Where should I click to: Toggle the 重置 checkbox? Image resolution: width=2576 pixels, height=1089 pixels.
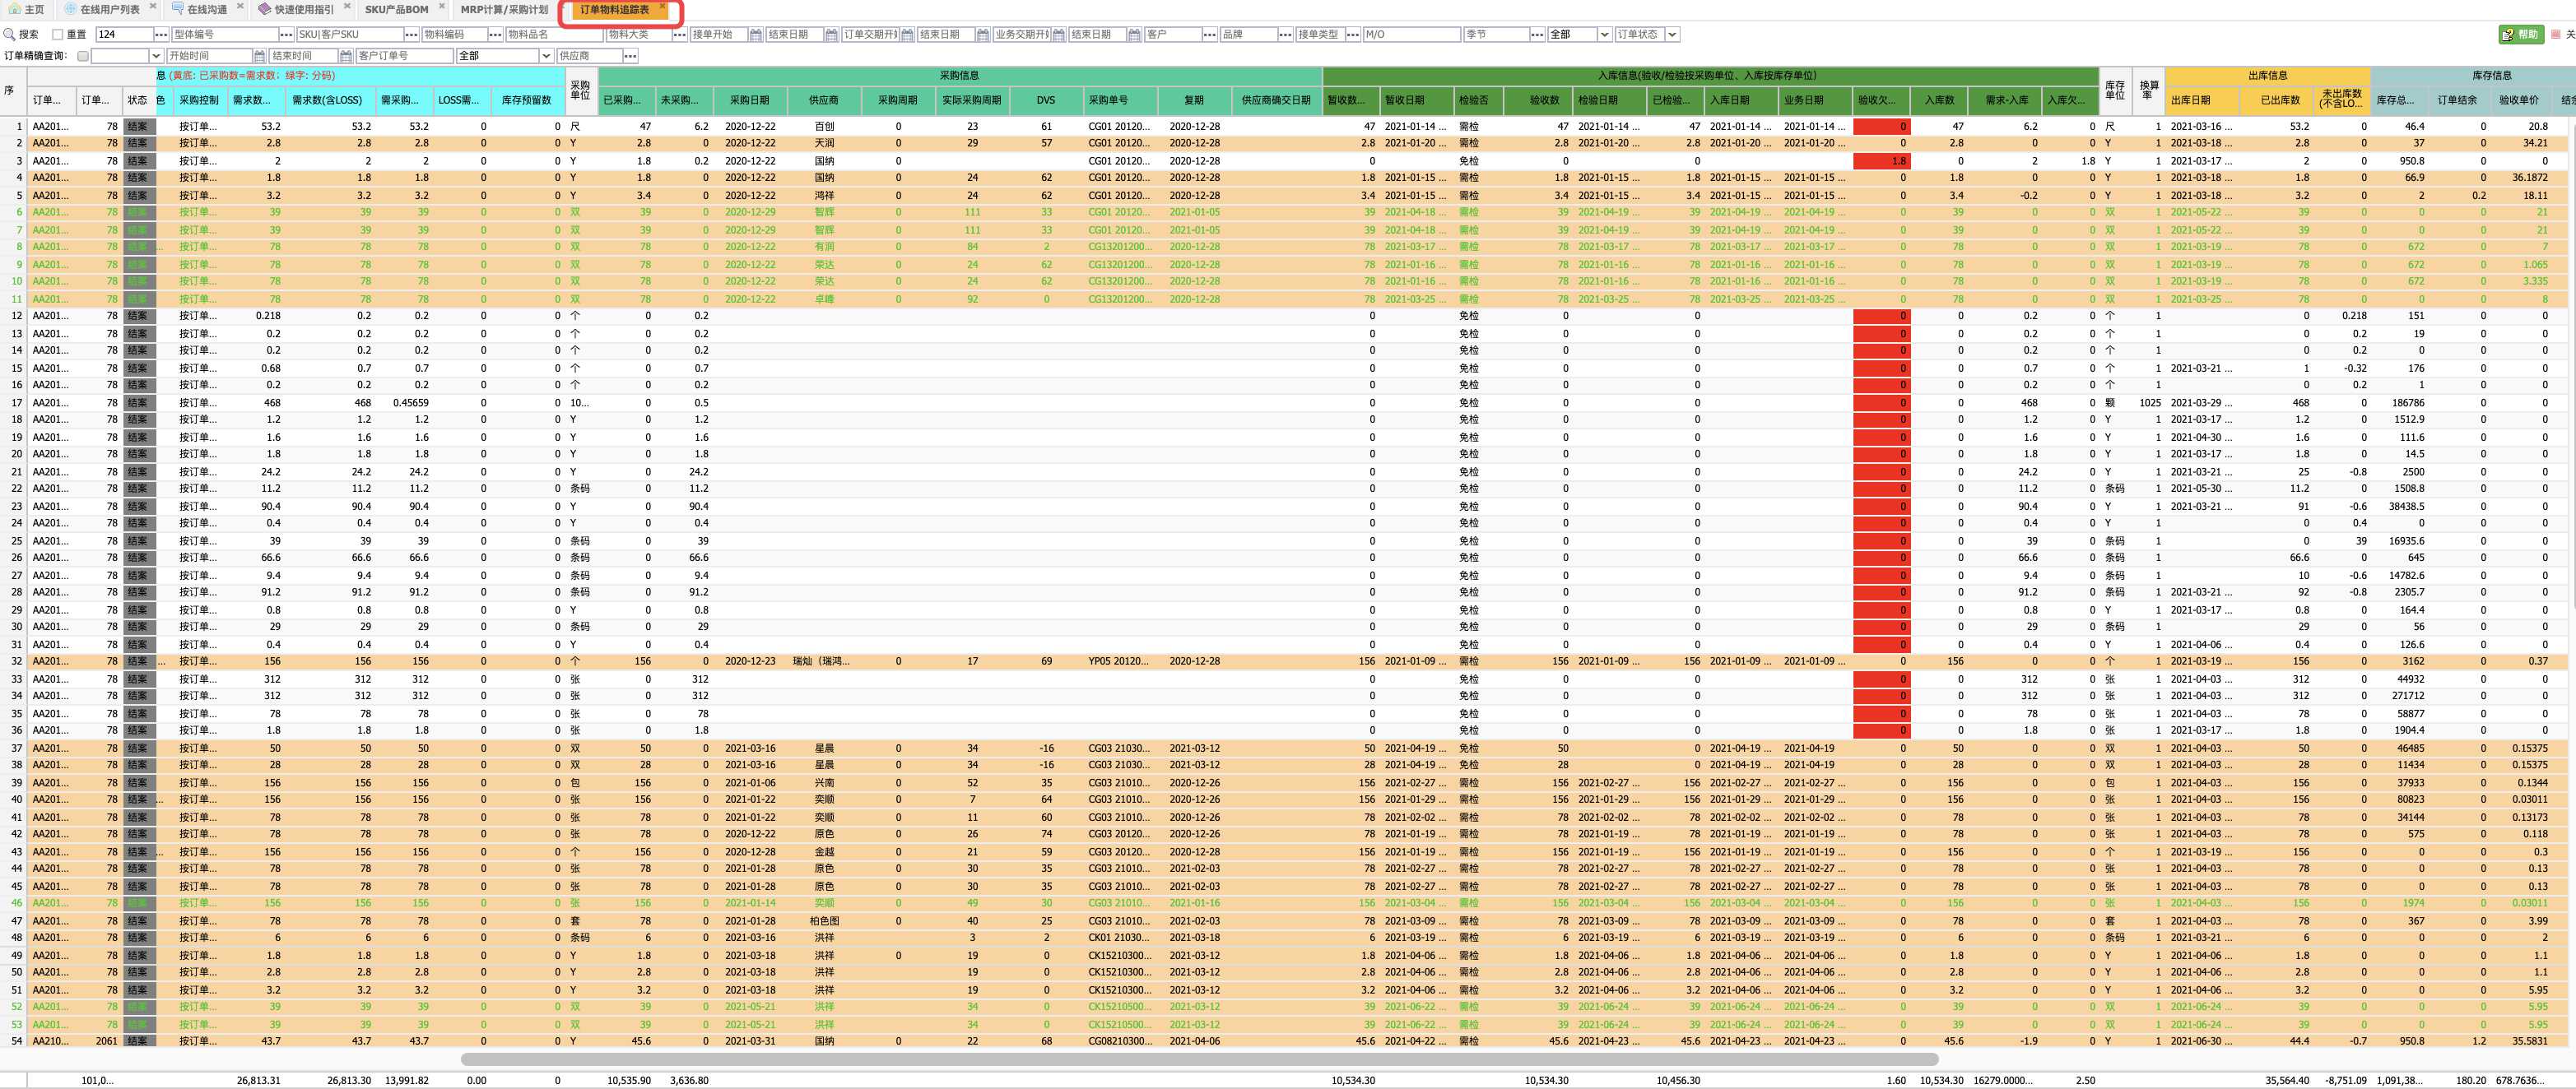57,34
